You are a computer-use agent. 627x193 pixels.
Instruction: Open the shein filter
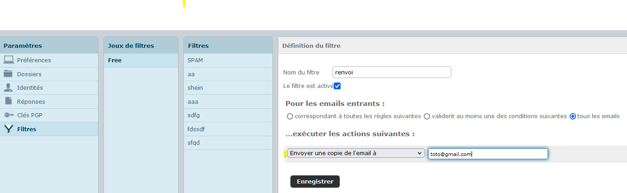point(228,88)
